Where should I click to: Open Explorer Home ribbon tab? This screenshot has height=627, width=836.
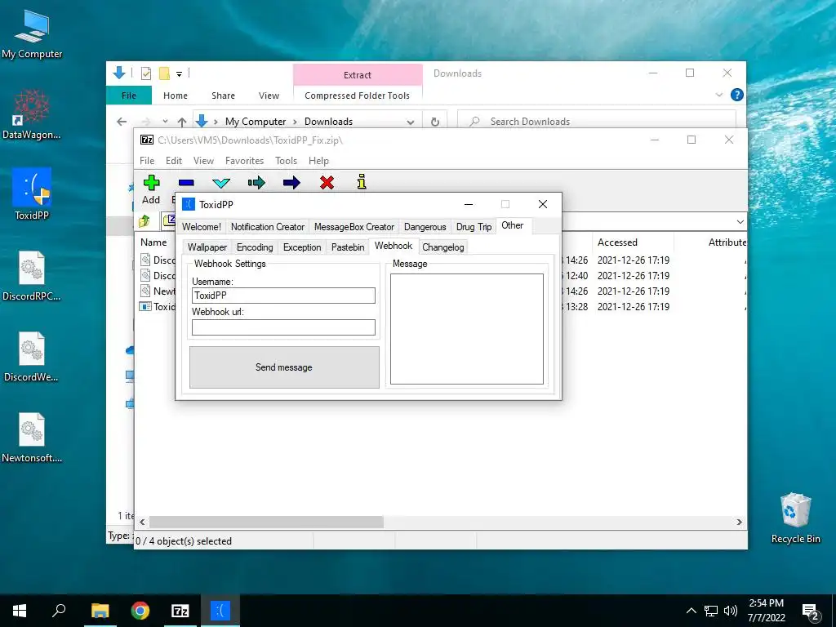(x=176, y=96)
